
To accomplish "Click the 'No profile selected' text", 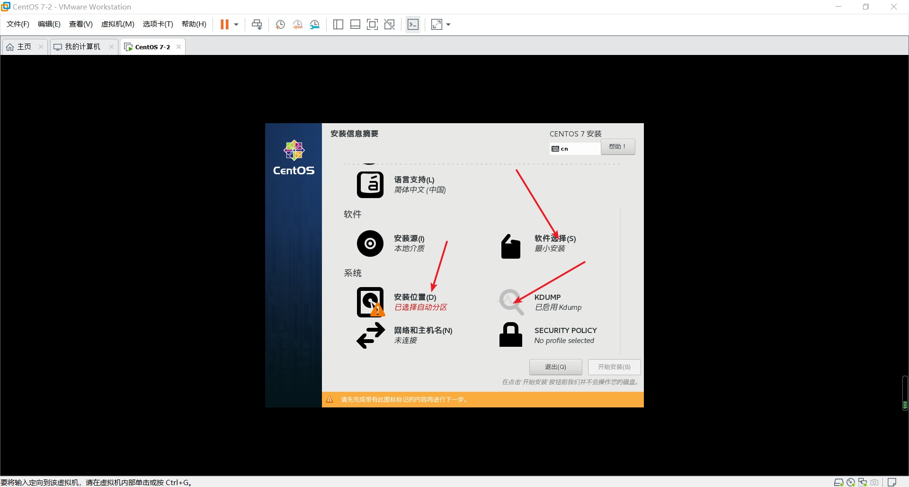I will (564, 341).
